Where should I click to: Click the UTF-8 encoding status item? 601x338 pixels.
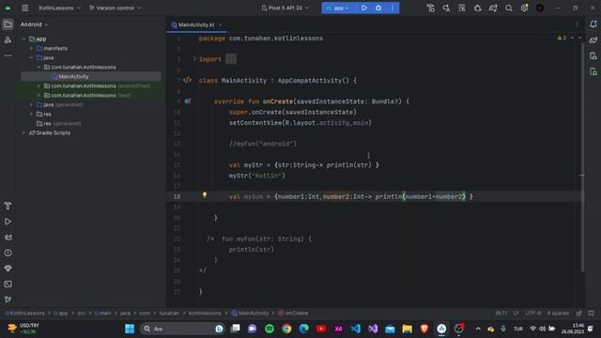pos(532,313)
